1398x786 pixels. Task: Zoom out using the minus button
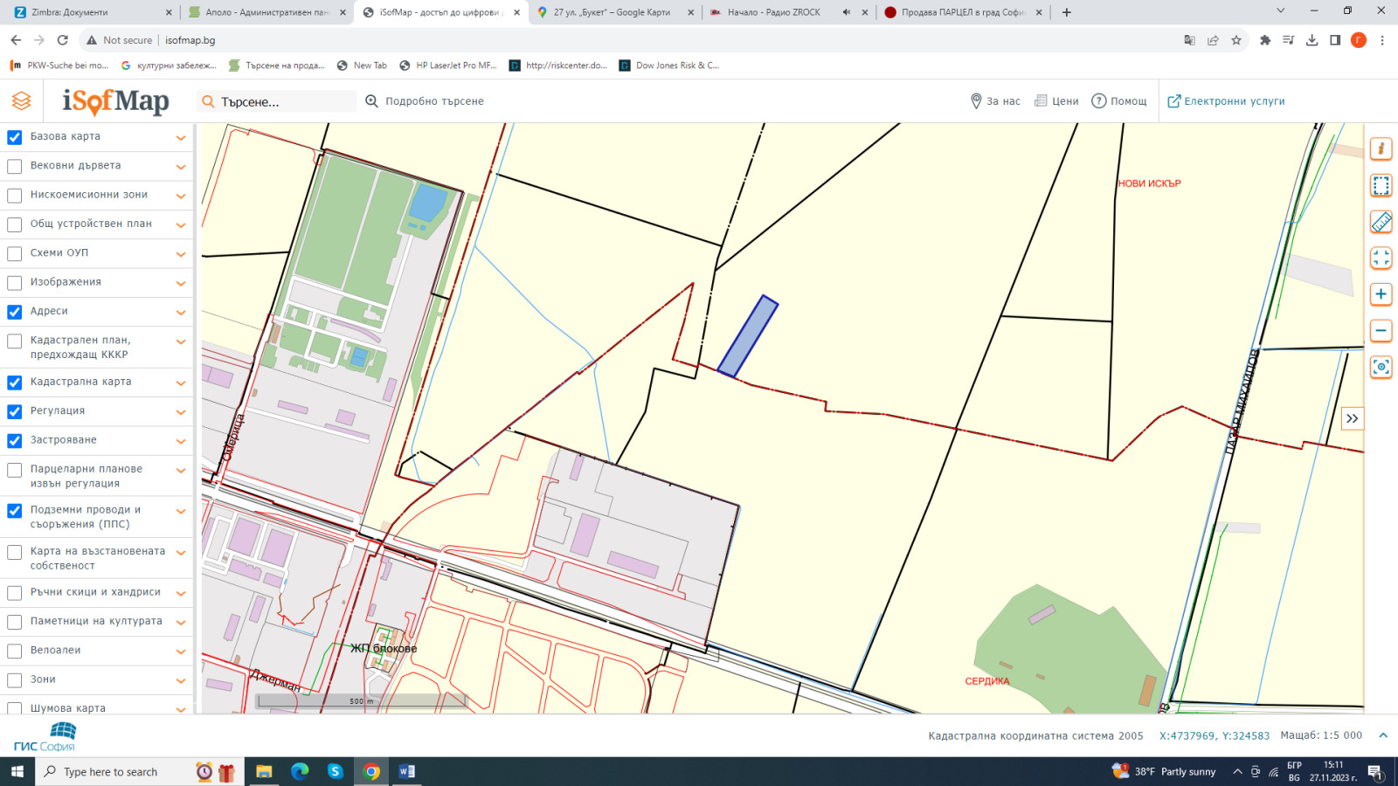(1381, 331)
